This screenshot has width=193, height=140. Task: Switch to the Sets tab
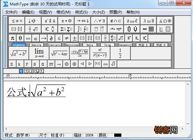tap(90, 45)
